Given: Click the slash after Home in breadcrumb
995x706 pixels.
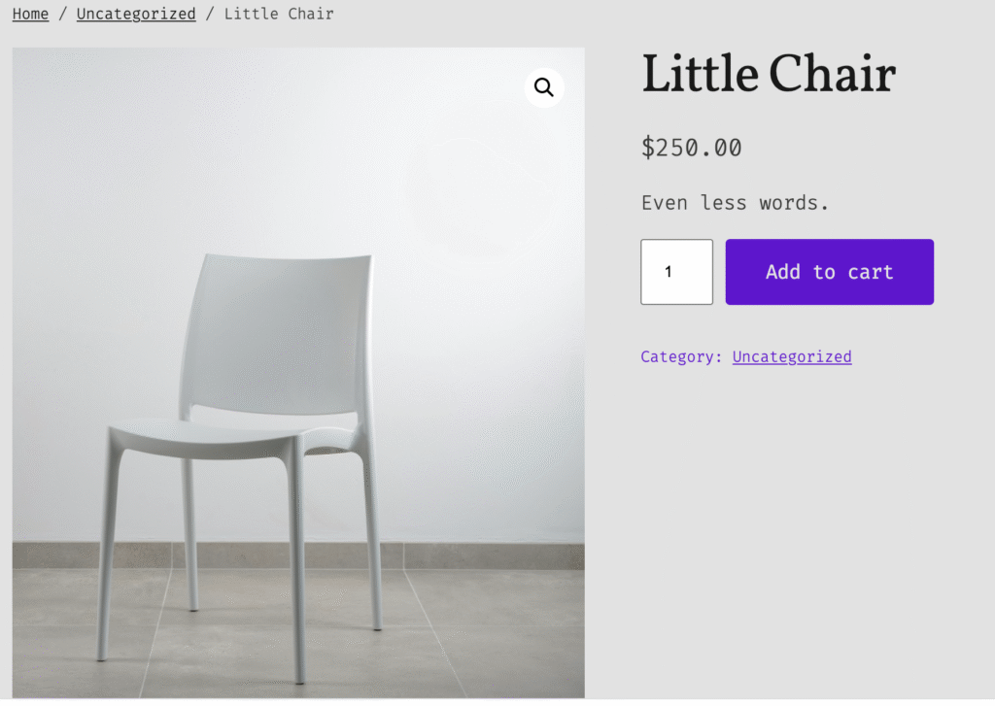Looking at the screenshot, I should (63, 14).
